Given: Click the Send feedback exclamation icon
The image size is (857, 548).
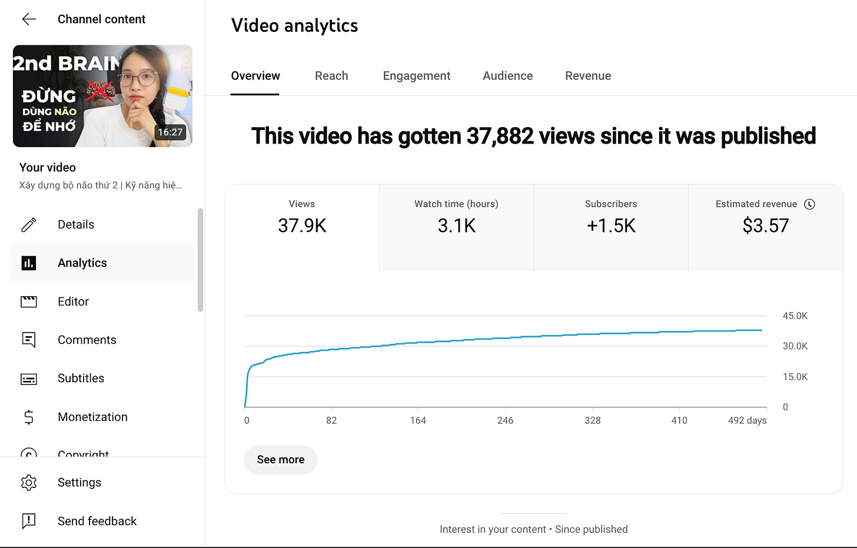Looking at the screenshot, I should 29,521.
